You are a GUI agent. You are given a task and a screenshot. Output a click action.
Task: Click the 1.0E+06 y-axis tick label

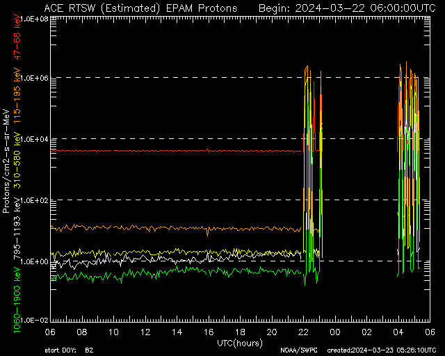point(35,78)
